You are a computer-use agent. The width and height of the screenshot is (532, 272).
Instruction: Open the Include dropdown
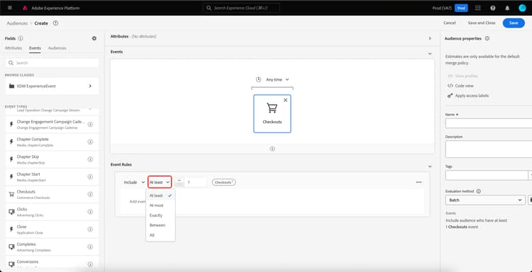click(x=134, y=182)
